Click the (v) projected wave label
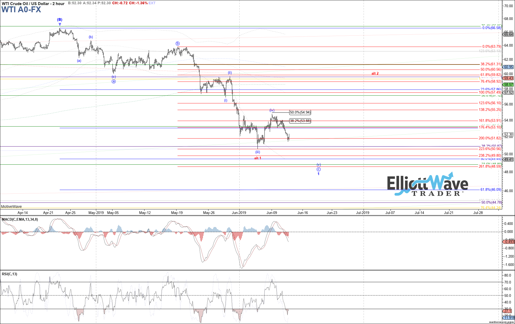This screenshot has height=324, width=515. click(319, 165)
